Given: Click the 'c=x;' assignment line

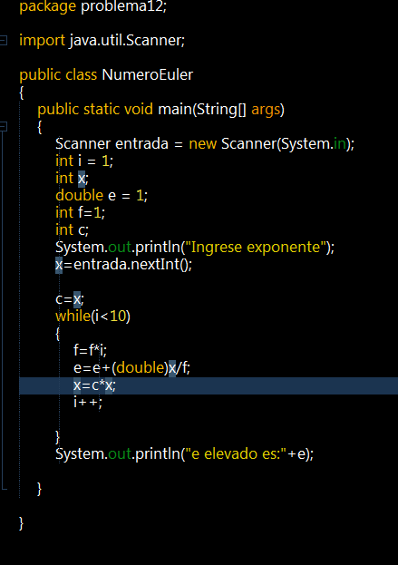Looking at the screenshot, I should [x=70, y=299].
